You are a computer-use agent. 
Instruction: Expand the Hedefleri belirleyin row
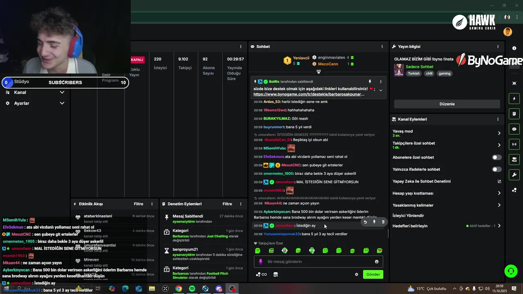click(447, 226)
